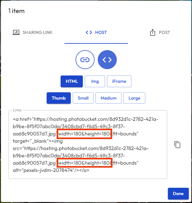
Task: Go to the Post tab
Action: click(164, 32)
